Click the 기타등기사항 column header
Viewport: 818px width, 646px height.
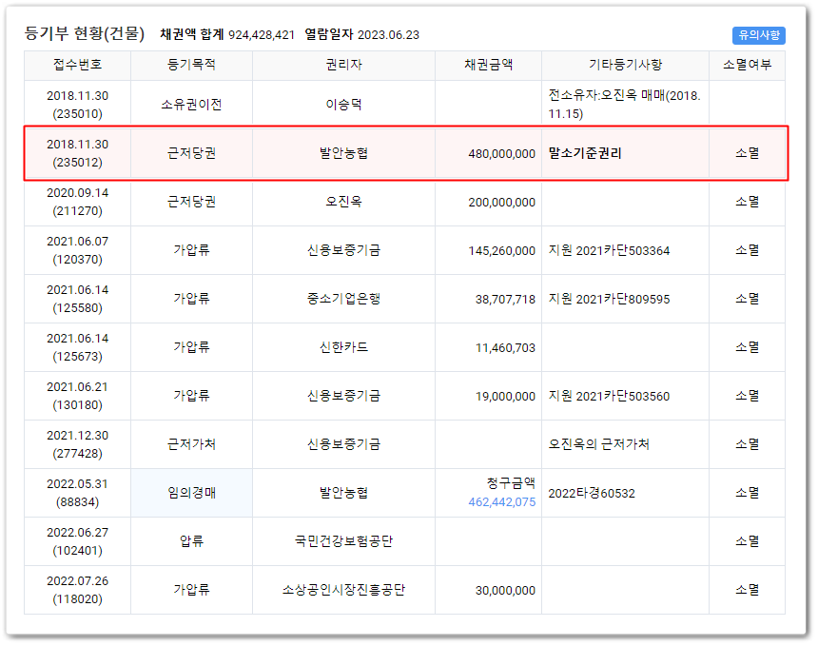[x=625, y=65]
